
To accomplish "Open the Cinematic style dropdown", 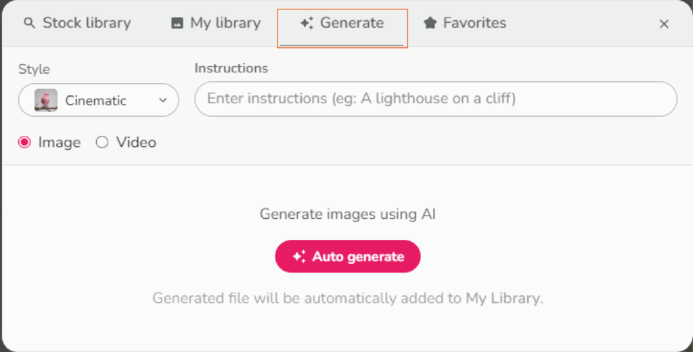I will [99, 101].
